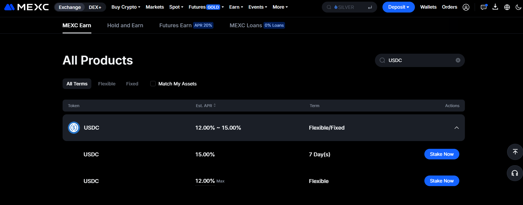Select the Flexible term filter
This screenshot has height=205, width=523.
point(107,84)
